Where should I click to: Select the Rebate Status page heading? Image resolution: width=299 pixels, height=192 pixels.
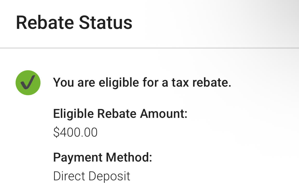coord(74,23)
